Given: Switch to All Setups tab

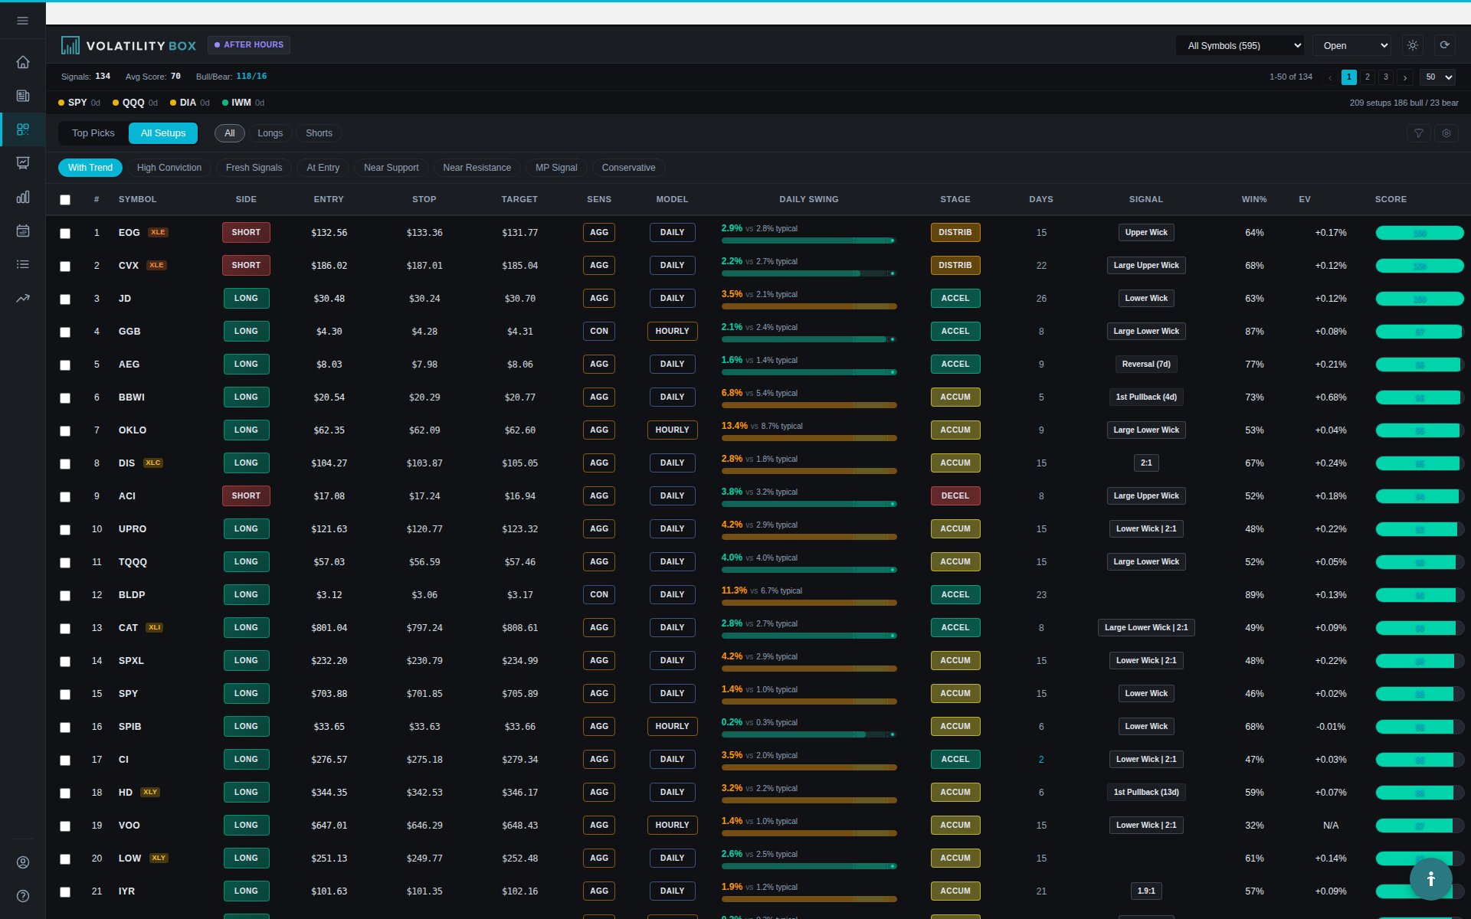Looking at the screenshot, I should click(x=163, y=133).
